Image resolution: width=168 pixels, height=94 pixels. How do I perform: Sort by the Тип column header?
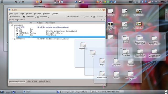coord(33,23)
